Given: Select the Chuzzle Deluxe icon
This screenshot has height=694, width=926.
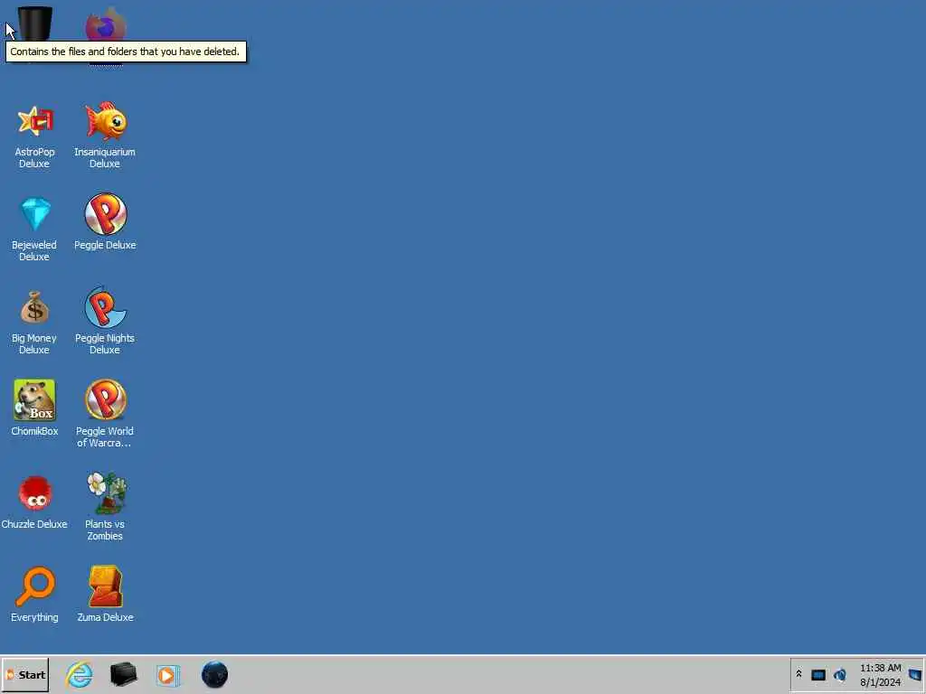Looking at the screenshot, I should coord(35,492).
